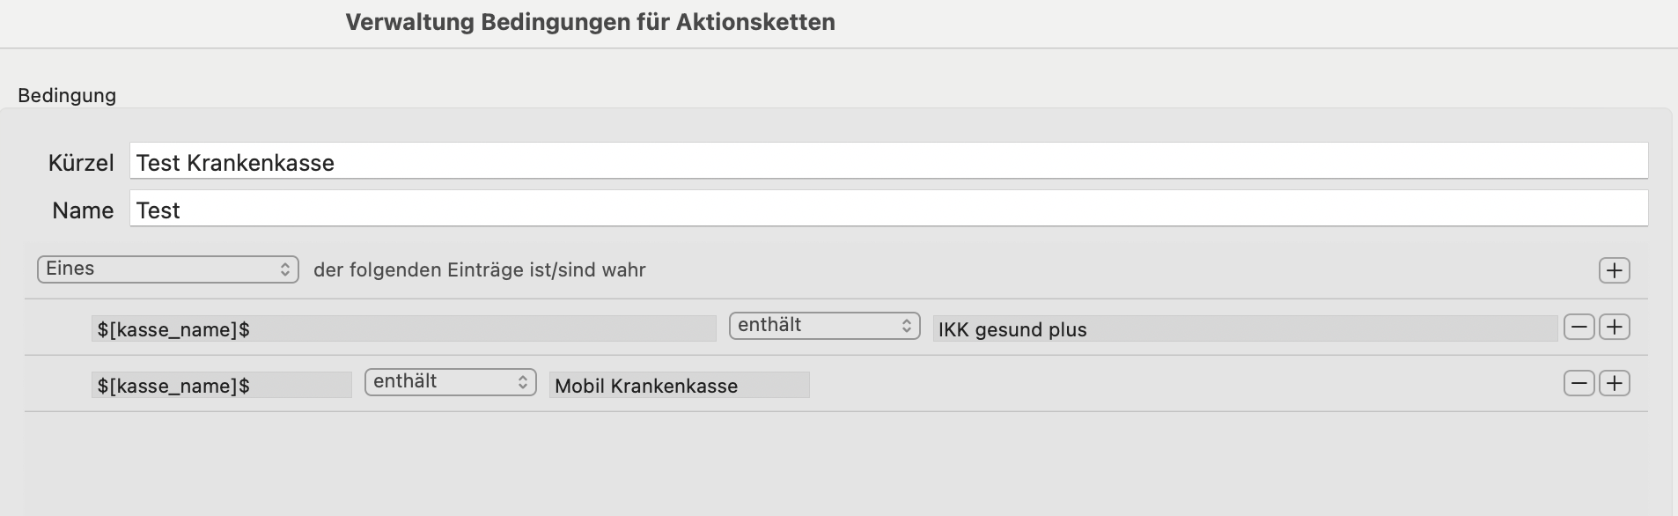The width and height of the screenshot is (1678, 516).
Task: Click the Name label
Action: (x=83, y=210)
